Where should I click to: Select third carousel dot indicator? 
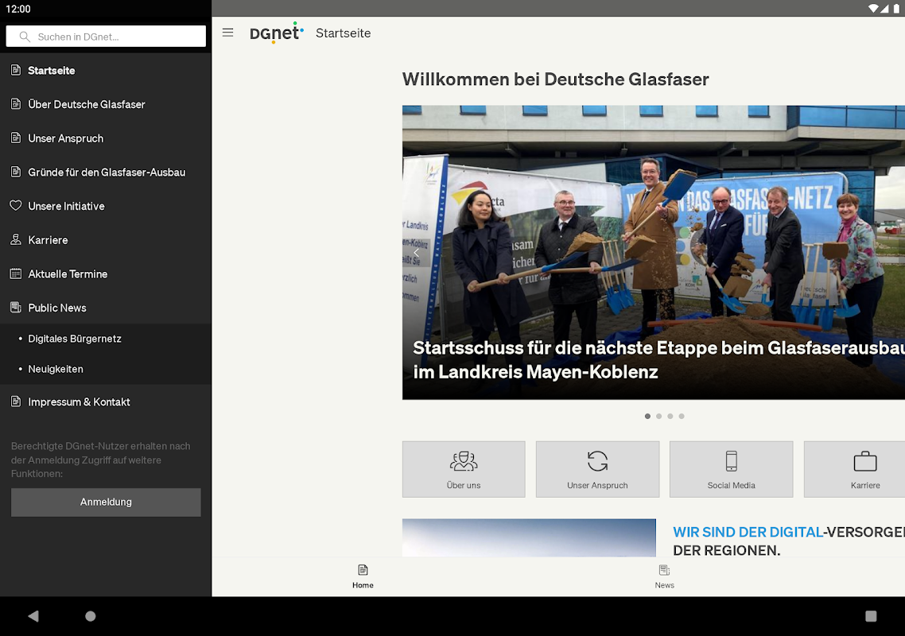click(x=670, y=416)
